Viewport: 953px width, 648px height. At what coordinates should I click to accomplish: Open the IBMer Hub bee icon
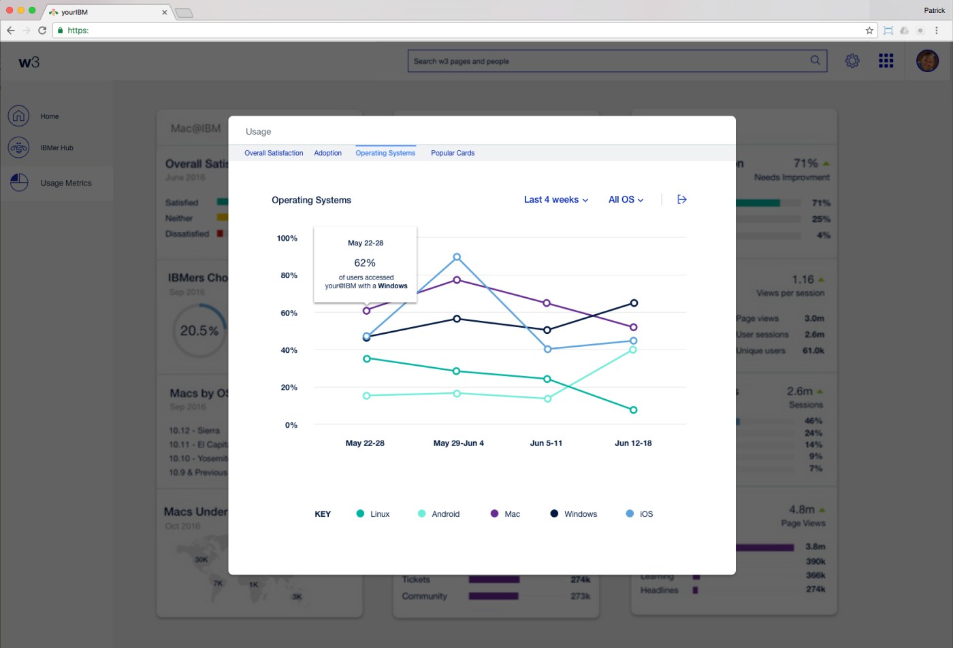(x=19, y=148)
